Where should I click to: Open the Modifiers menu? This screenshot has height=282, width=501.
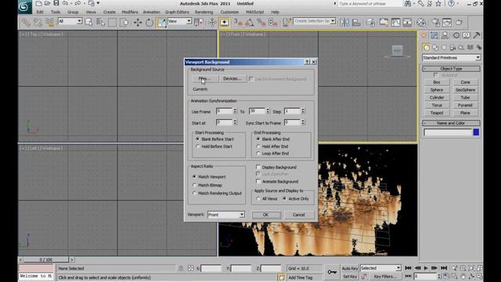[130, 13]
